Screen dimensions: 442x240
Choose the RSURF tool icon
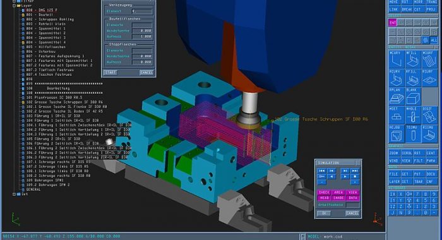429,78
